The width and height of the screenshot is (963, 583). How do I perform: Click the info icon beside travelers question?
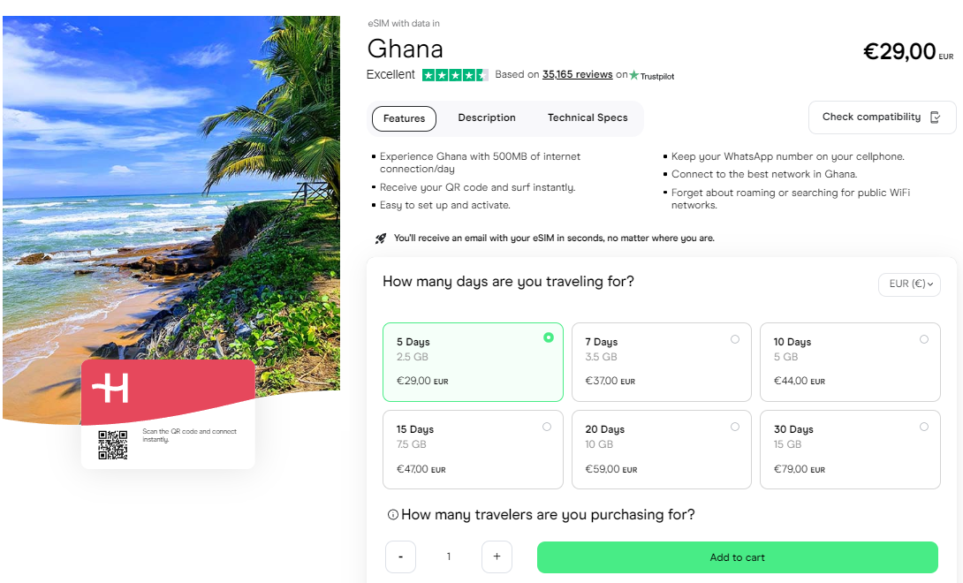tap(392, 515)
